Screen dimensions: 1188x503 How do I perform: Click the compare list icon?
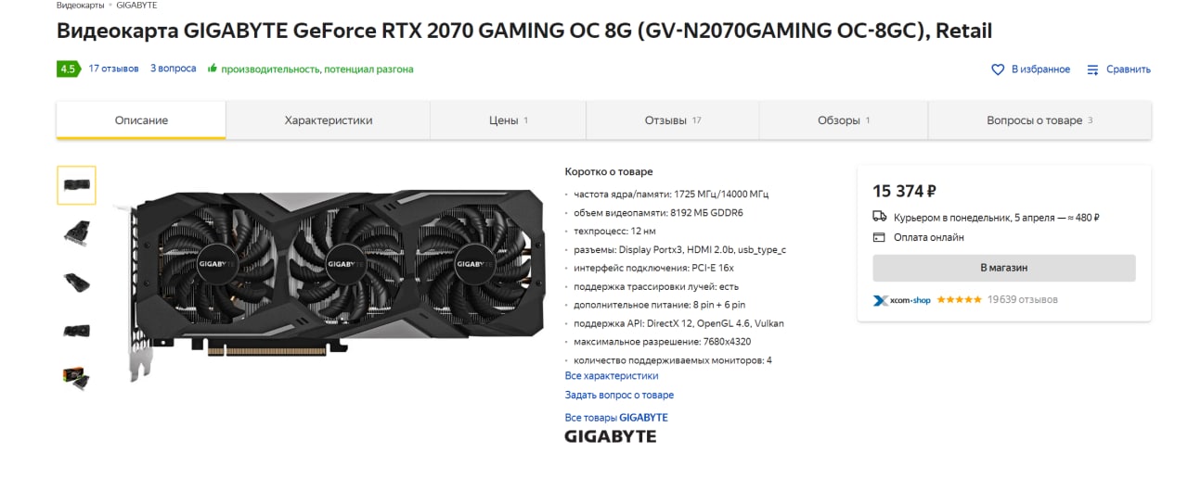(x=1092, y=69)
